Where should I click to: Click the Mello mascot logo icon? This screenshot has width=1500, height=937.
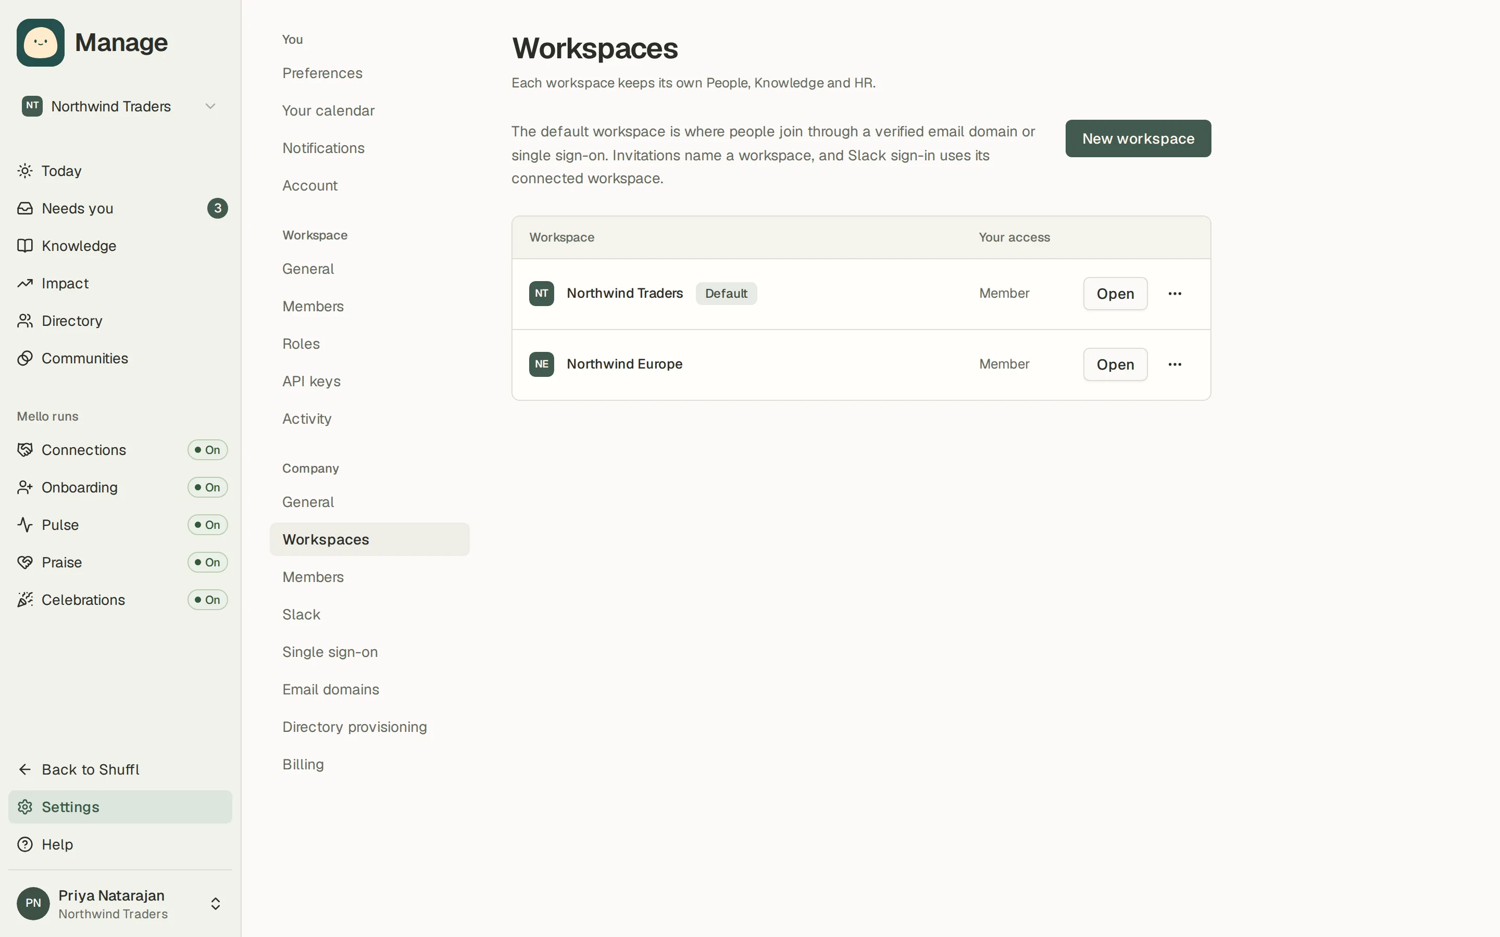tap(40, 43)
